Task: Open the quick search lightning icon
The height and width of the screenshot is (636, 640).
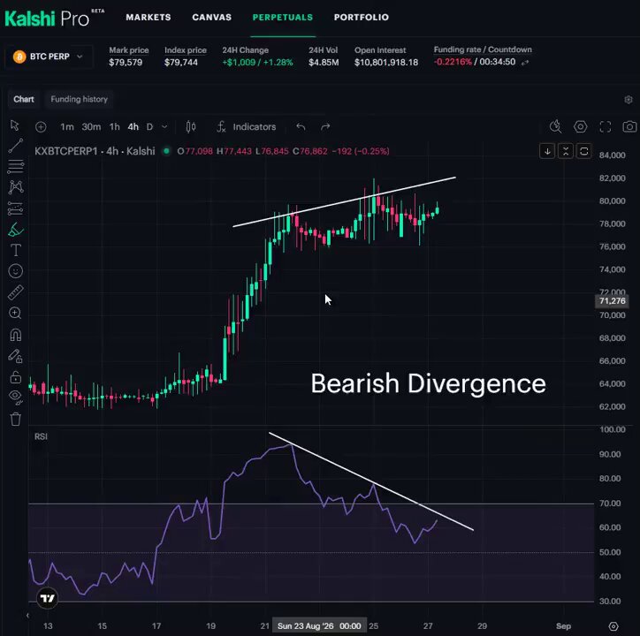Action: click(x=555, y=126)
